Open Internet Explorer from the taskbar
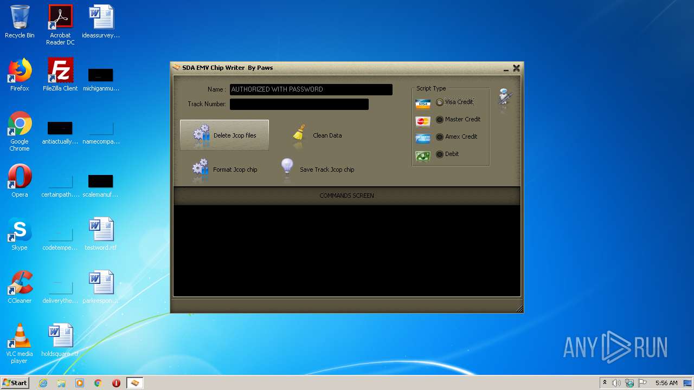 pos(43,383)
